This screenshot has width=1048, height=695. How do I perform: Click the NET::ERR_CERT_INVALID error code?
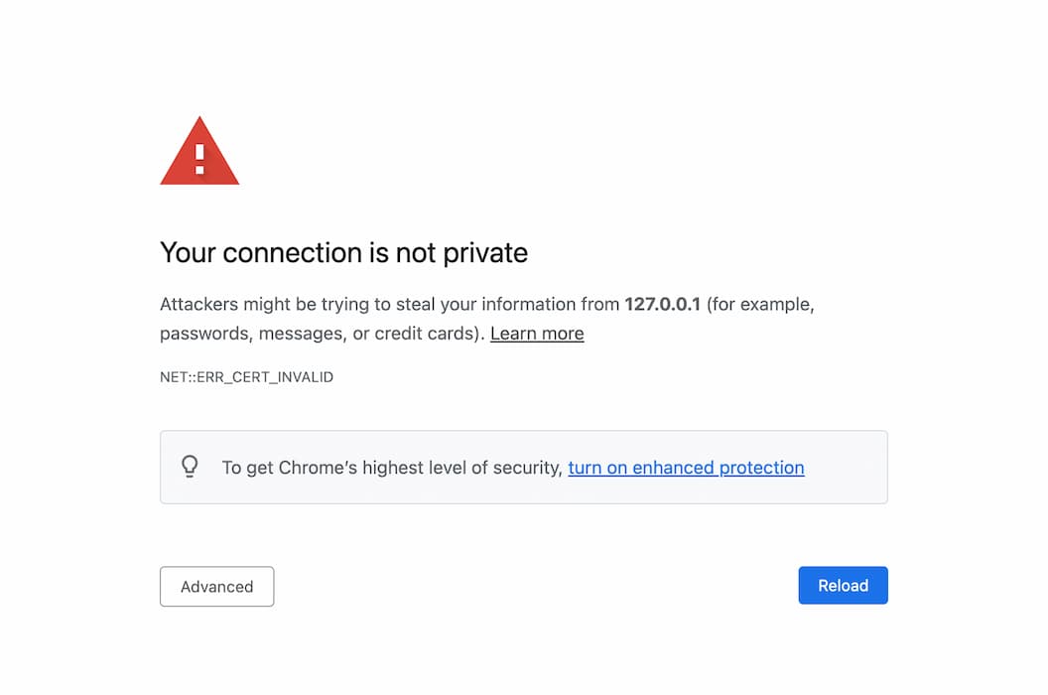pos(246,377)
